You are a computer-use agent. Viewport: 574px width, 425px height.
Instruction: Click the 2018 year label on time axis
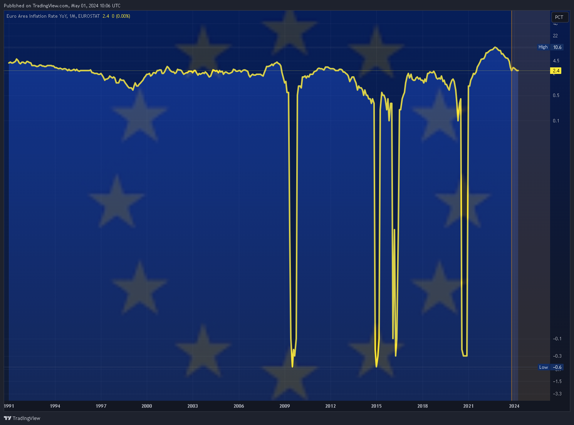(x=423, y=406)
